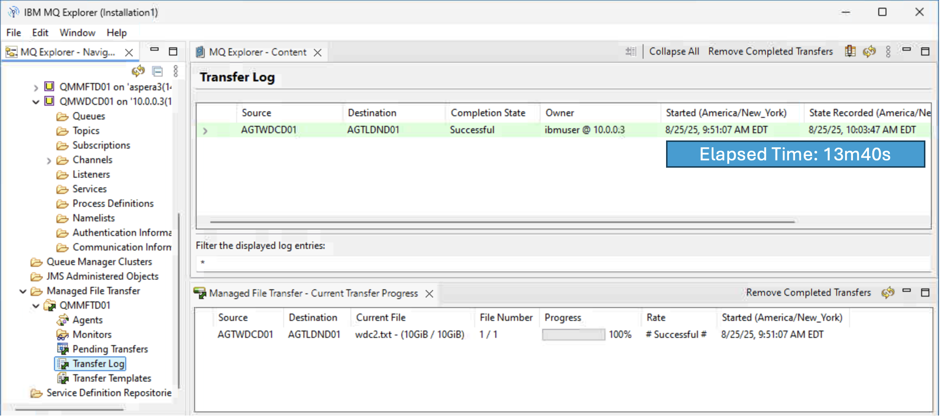Maximize the MQ Explorer Navigator panel
This screenshot has width=940, height=417.
(x=173, y=51)
